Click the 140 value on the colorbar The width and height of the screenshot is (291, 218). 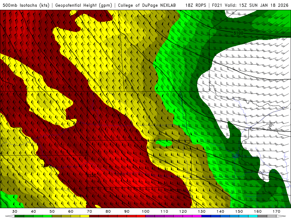[x=220, y=211]
